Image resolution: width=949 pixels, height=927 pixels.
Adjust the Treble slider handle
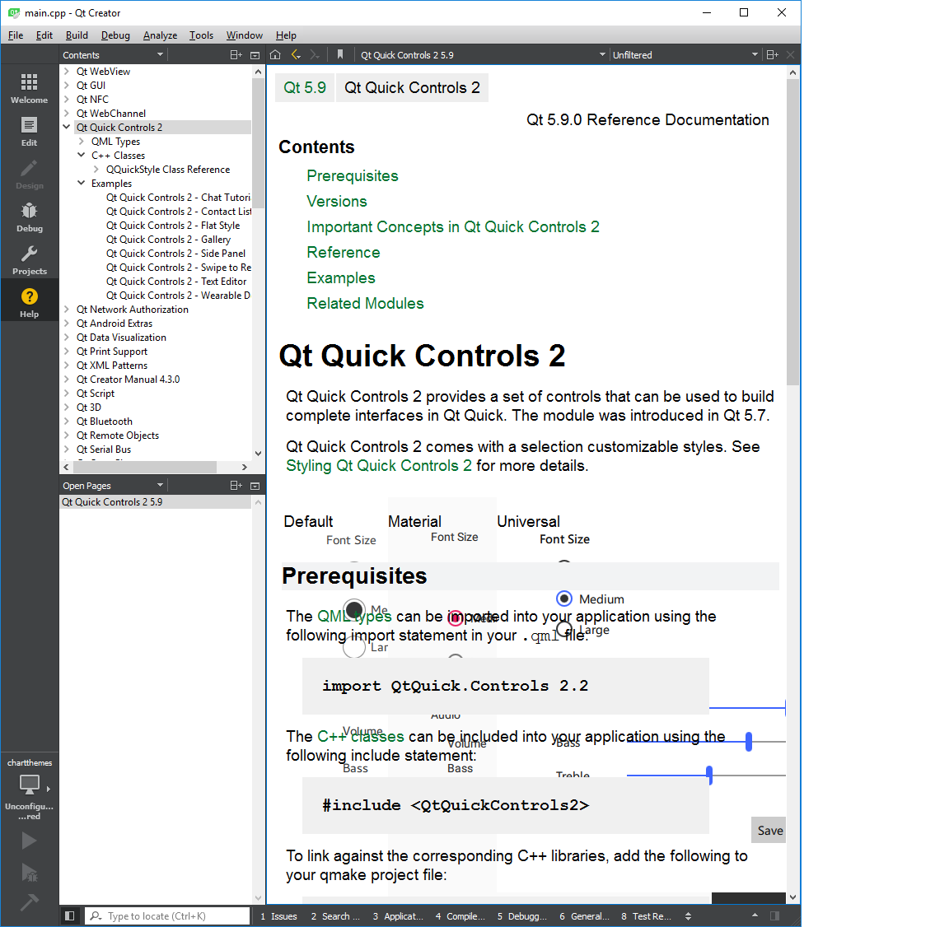pyautogui.click(x=709, y=775)
